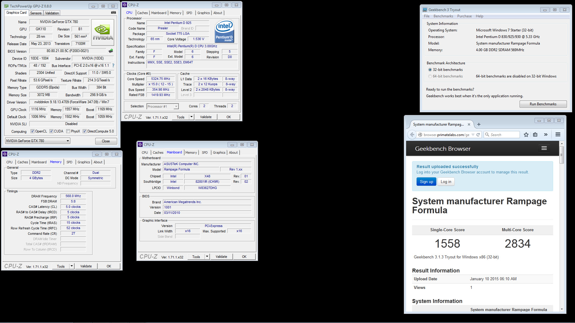Viewport: 575px width, 323px height.
Task: Click the site identity globe icon
Action: point(420,135)
